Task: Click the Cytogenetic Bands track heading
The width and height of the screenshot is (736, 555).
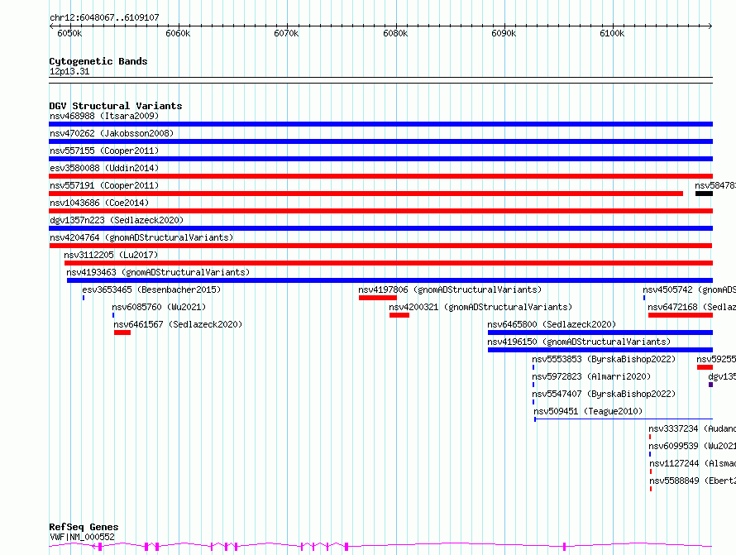Action: [x=98, y=61]
